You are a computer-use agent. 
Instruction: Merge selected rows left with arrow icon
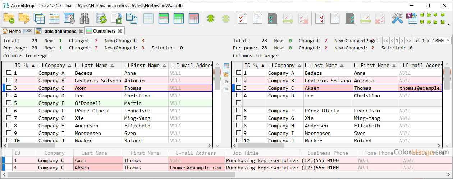pos(366,18)
